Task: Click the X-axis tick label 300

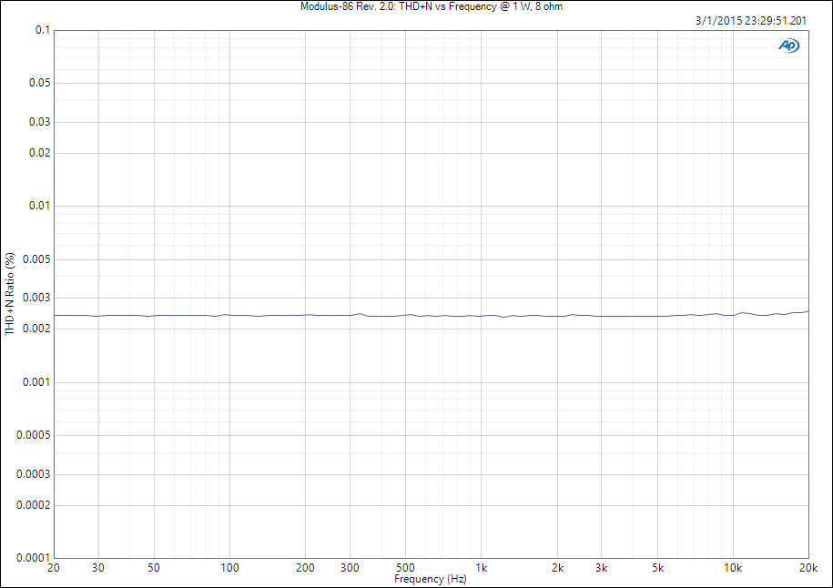Action: pyautogui.click(x=350, y=568)
